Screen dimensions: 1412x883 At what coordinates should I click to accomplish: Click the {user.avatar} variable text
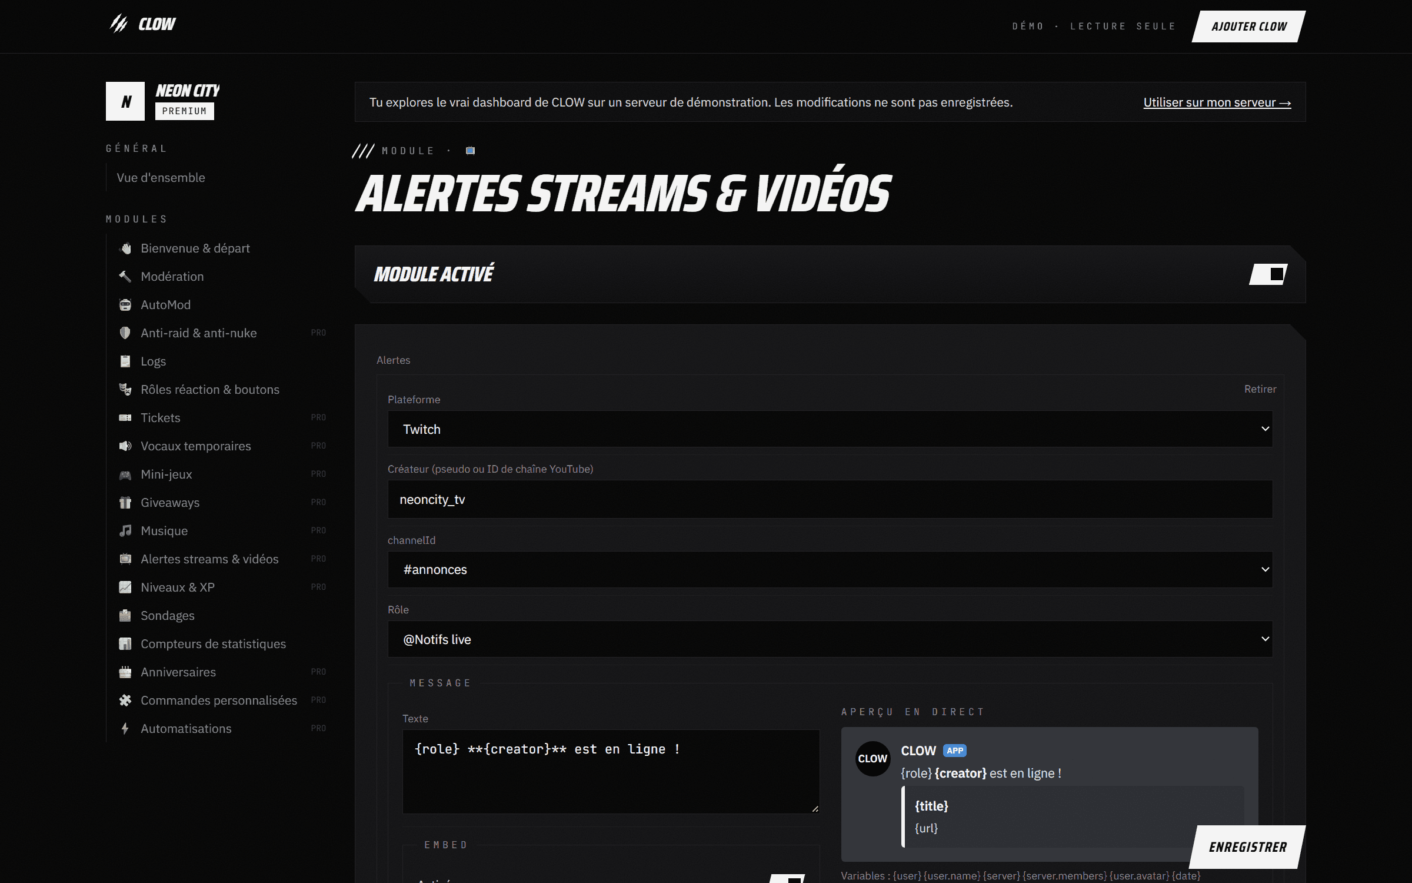coord(1139,876)
